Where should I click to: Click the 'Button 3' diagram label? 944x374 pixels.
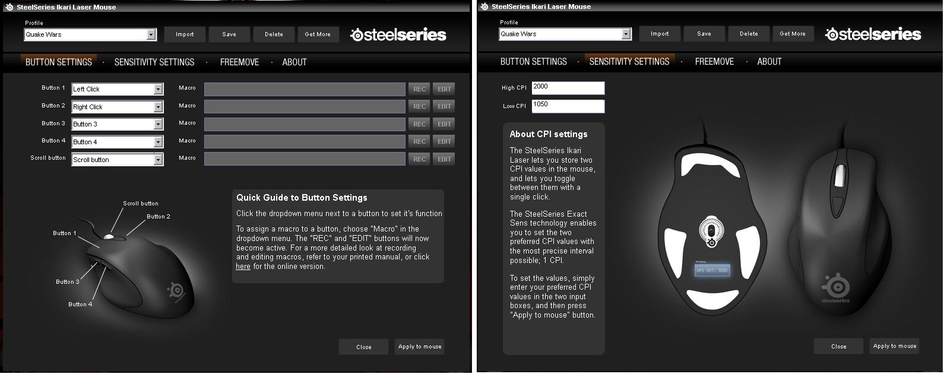(68, 282)
